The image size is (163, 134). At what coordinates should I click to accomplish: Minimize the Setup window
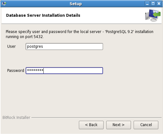tap(147, 4)
